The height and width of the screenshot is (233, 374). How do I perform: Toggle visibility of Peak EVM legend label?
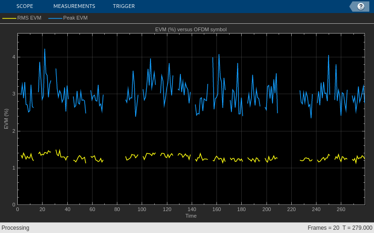pyautogui.click(x=75, y=18)
